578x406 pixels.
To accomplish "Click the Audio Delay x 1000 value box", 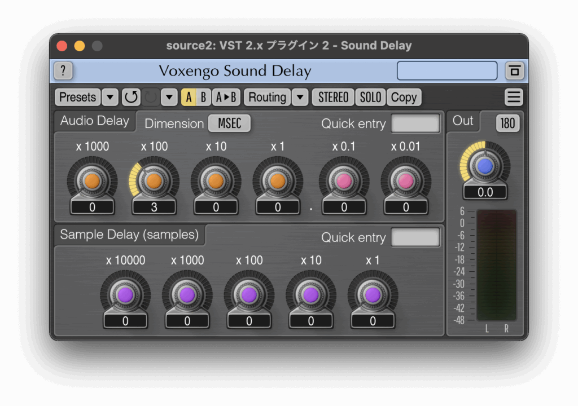I will (x=92, y=207).
